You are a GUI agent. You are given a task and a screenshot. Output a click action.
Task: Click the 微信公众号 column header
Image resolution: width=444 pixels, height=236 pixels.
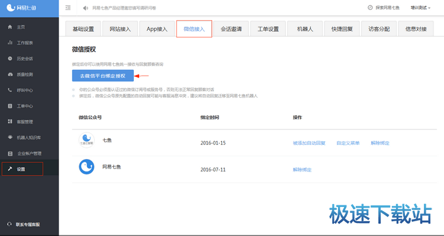point(90,117)
